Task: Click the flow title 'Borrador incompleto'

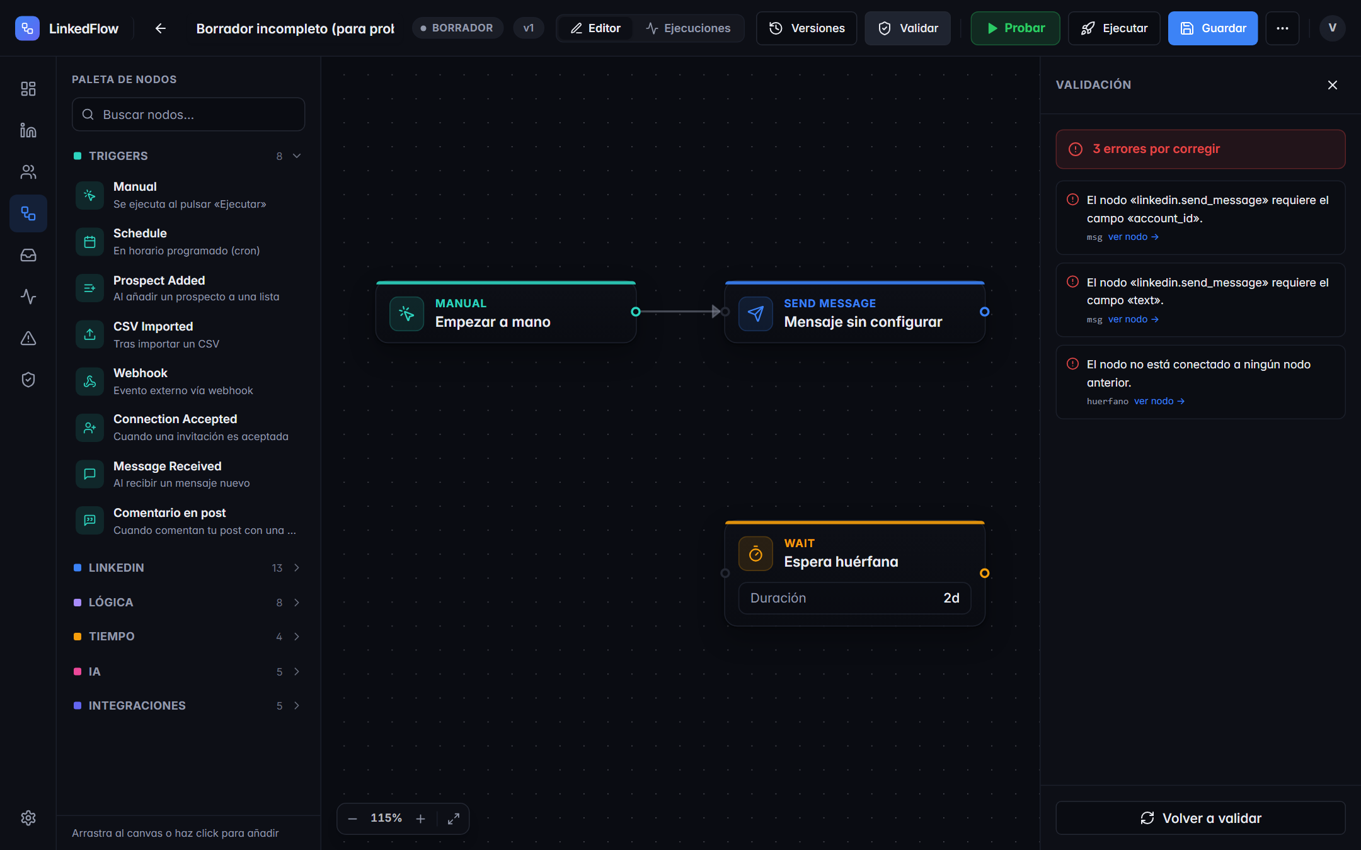Action: coord(296,28)
